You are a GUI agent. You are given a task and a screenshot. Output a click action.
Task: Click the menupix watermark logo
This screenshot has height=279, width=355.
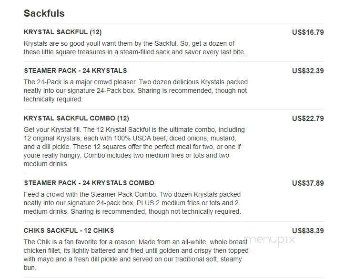(270, 240)
